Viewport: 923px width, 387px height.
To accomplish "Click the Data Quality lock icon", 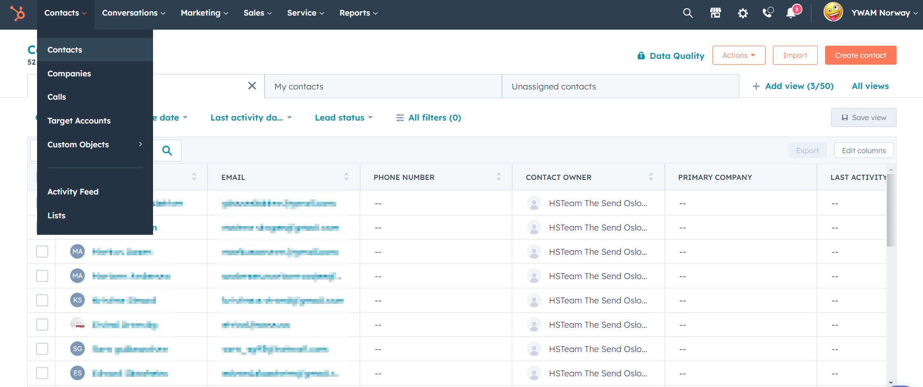I will 641,56.
